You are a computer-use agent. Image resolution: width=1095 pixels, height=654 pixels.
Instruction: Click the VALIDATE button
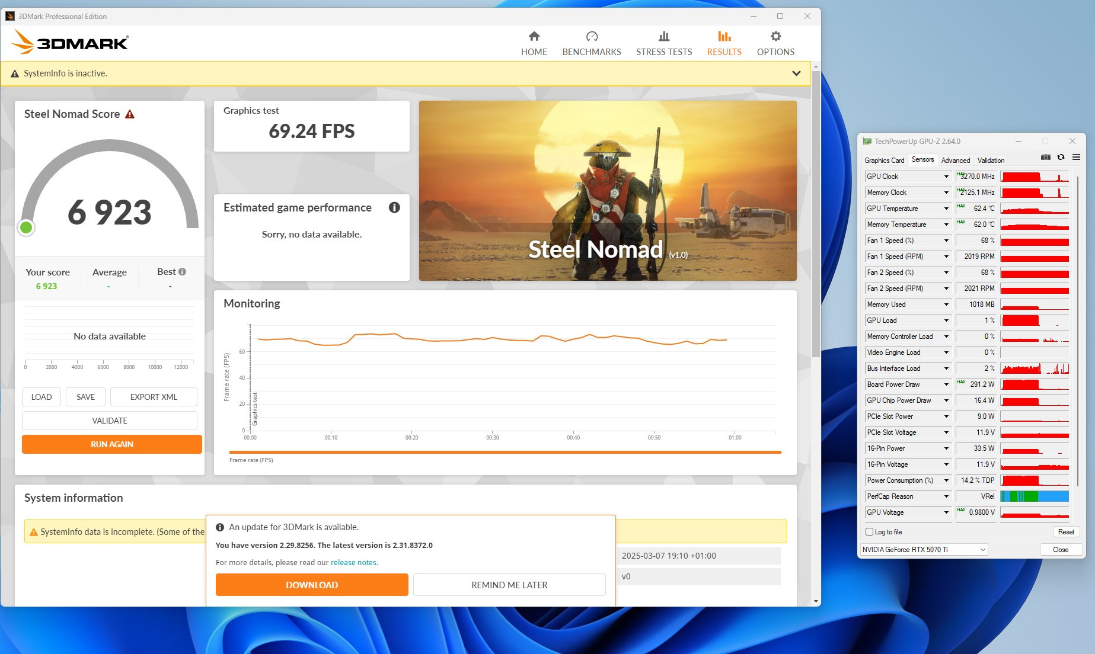110,421
